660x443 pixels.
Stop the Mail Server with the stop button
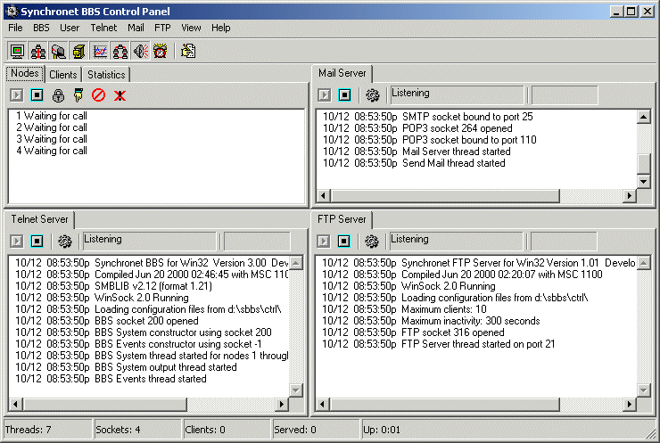pos(344,95)
